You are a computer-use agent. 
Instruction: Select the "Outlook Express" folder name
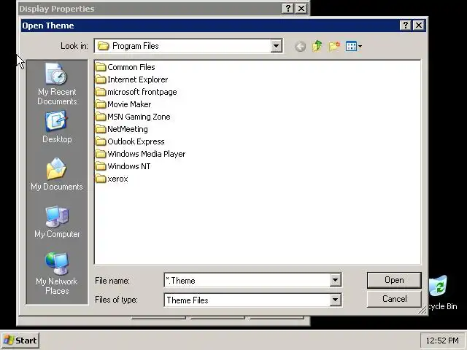point(136,141)
